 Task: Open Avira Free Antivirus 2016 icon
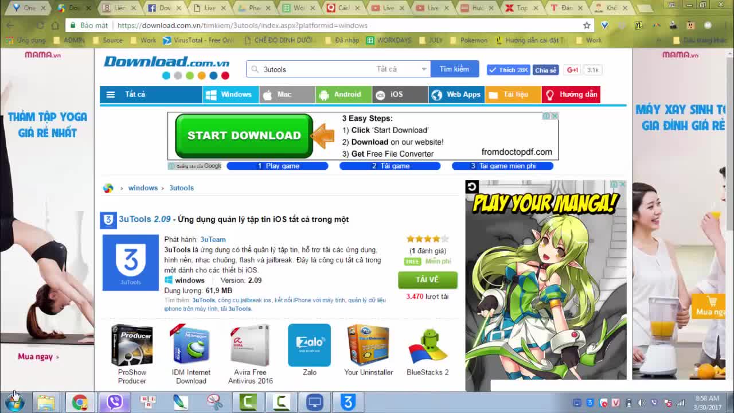[250, 345]
